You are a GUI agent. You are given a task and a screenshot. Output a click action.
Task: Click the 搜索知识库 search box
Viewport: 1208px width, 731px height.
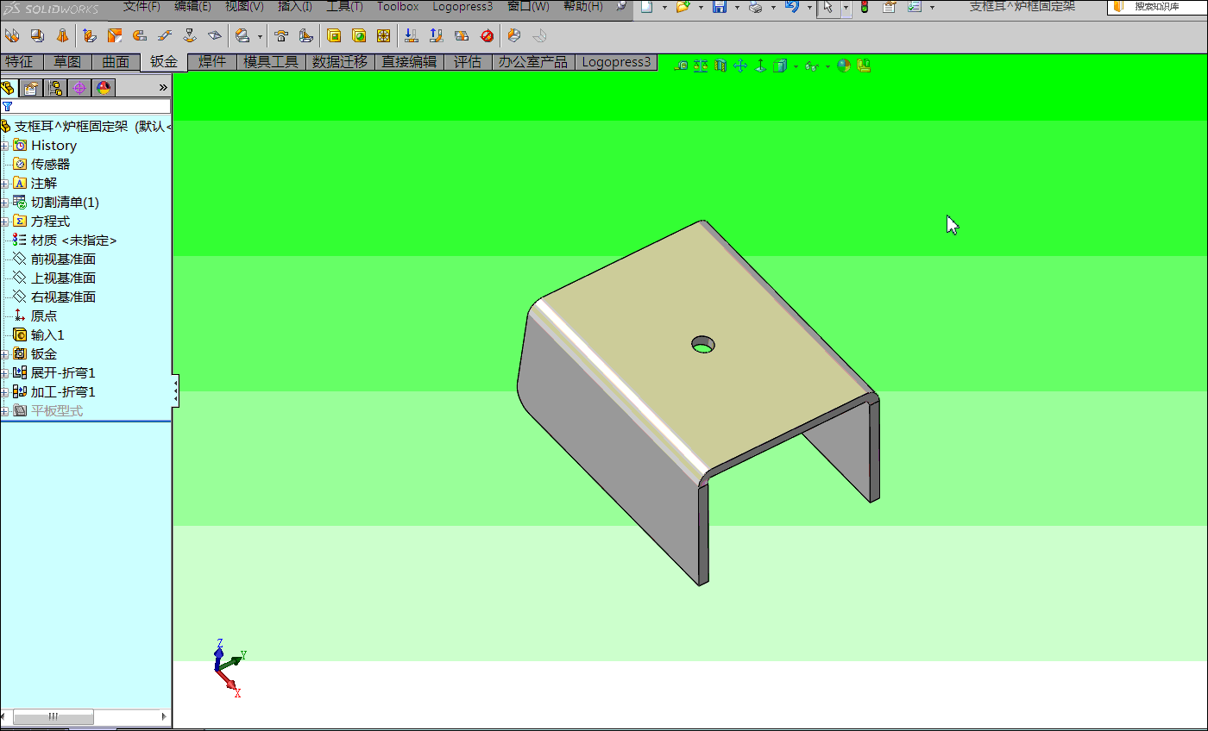(1157, 7)
